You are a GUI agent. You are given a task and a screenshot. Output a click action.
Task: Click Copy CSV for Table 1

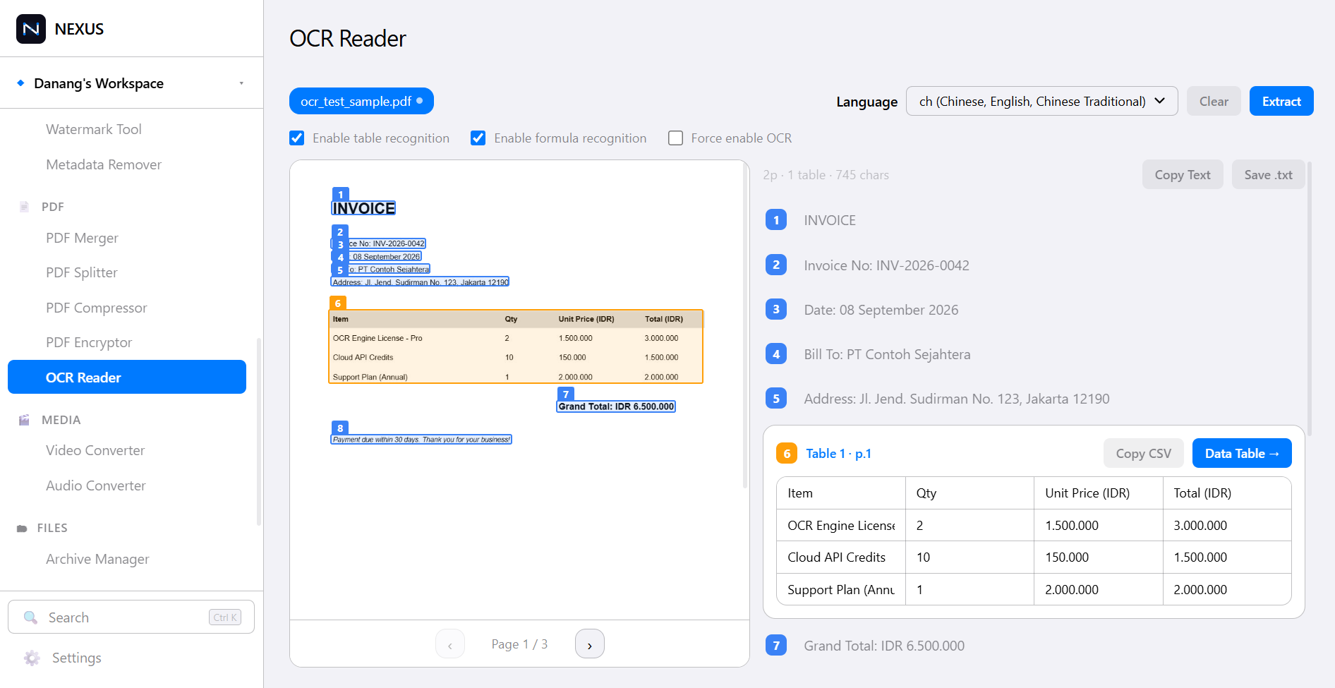(x=1143, y=453)
